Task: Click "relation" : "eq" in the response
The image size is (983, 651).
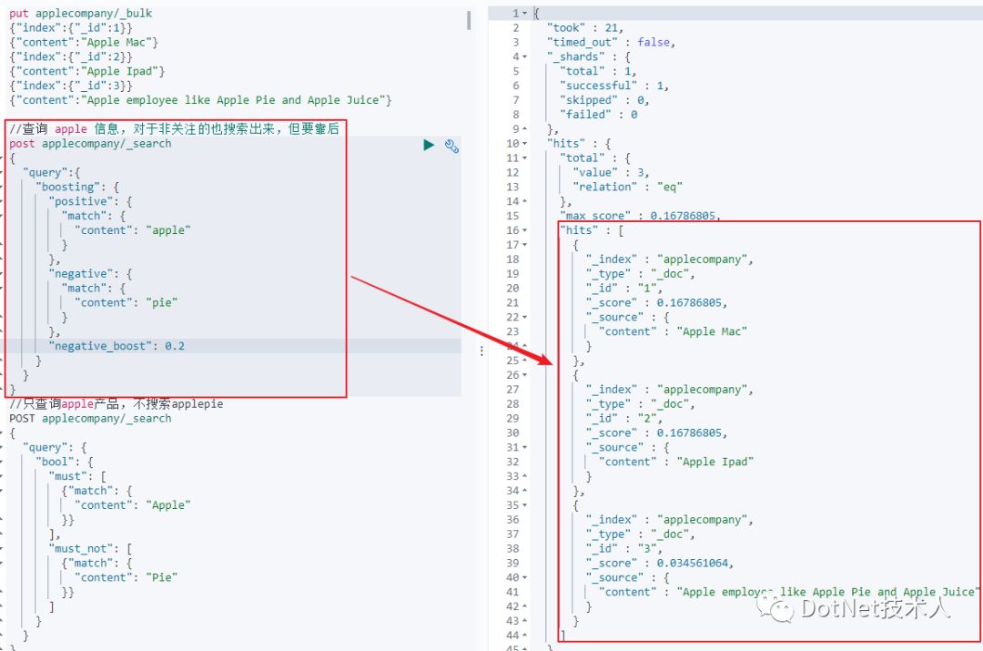Action: 627,187
